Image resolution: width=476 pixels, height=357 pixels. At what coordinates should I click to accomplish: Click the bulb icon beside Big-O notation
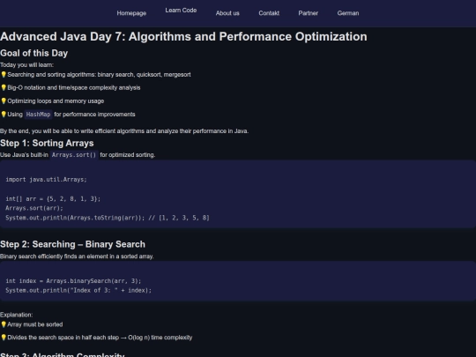(x=4, y=88)
